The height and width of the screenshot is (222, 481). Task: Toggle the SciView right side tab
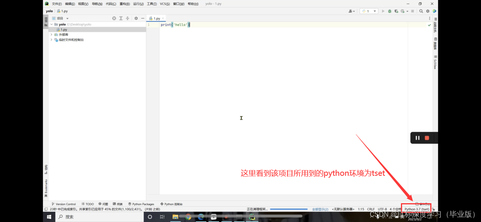click(x=435, y=62)
